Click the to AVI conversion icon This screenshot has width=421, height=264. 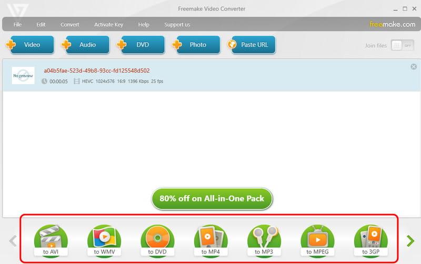(x=50, y=240)
